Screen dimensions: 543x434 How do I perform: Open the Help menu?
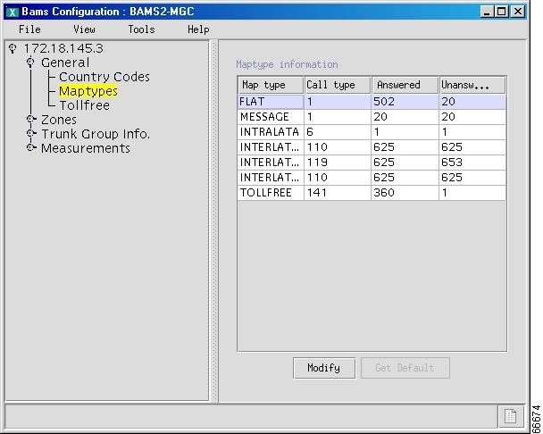197,29
